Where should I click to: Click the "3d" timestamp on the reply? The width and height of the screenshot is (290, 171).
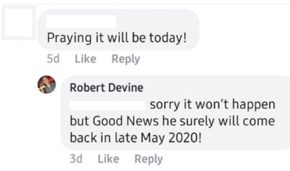point(76,159)
